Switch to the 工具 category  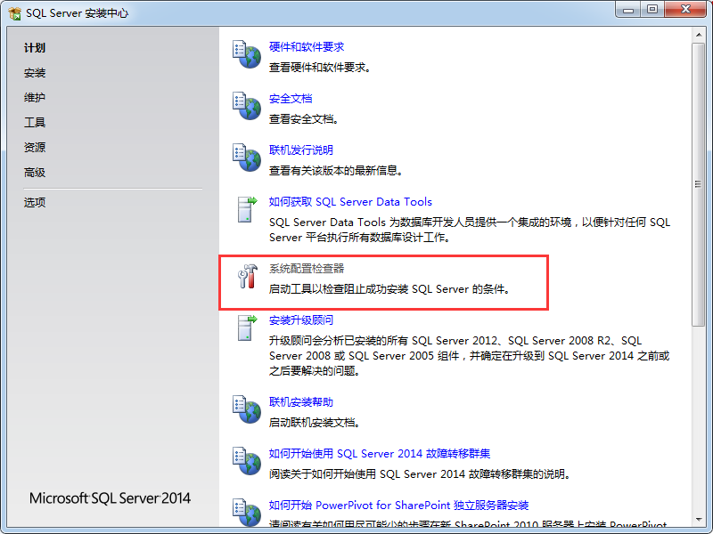[35, 122]
